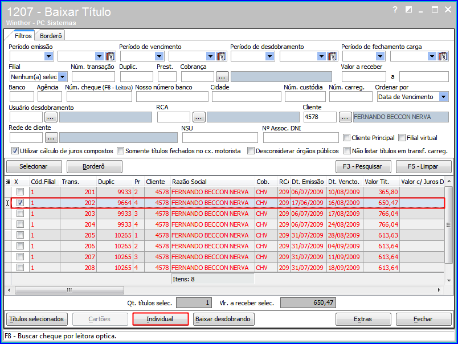The height and width of the screenshot is (344, 458).
Task: Enable Filial virtual checkbox
Action: [402, 137]
